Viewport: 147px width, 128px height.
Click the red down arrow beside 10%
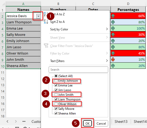coord(113,59)
